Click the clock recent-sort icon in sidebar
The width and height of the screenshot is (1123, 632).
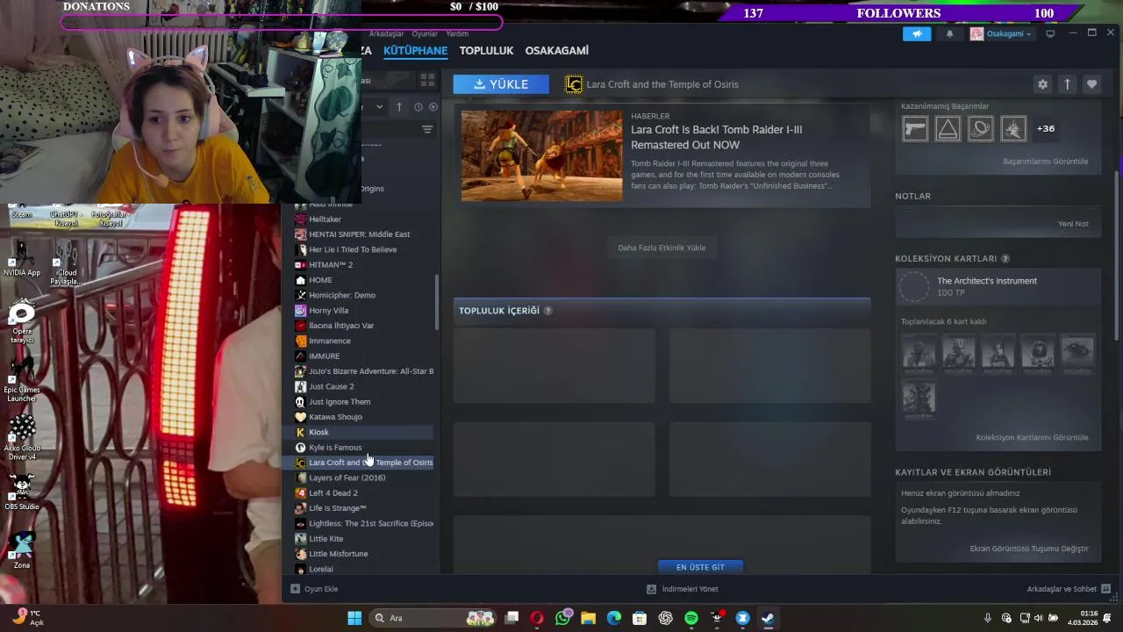tap(418, 107)
